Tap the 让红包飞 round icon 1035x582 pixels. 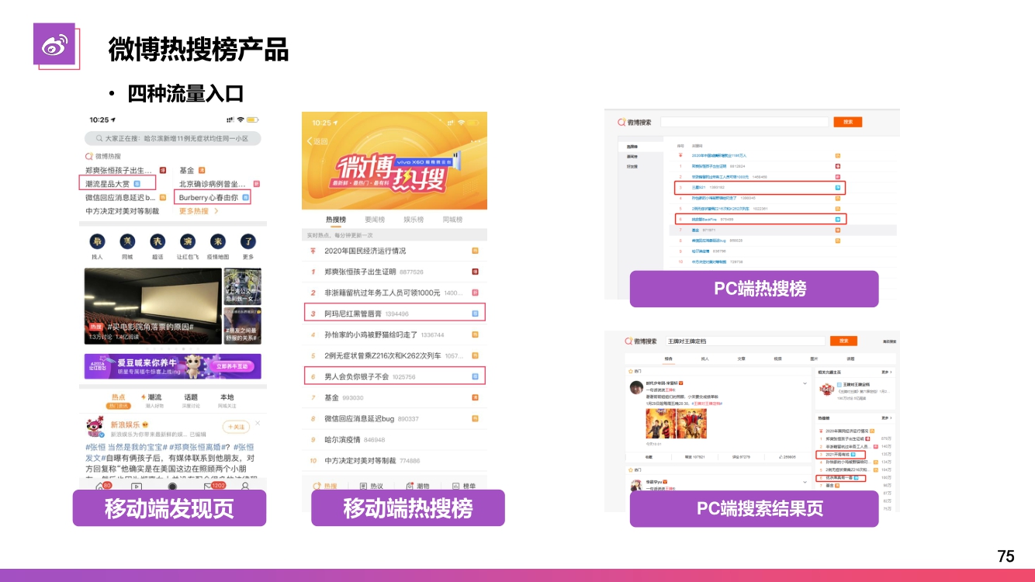[x=187, y=241]
